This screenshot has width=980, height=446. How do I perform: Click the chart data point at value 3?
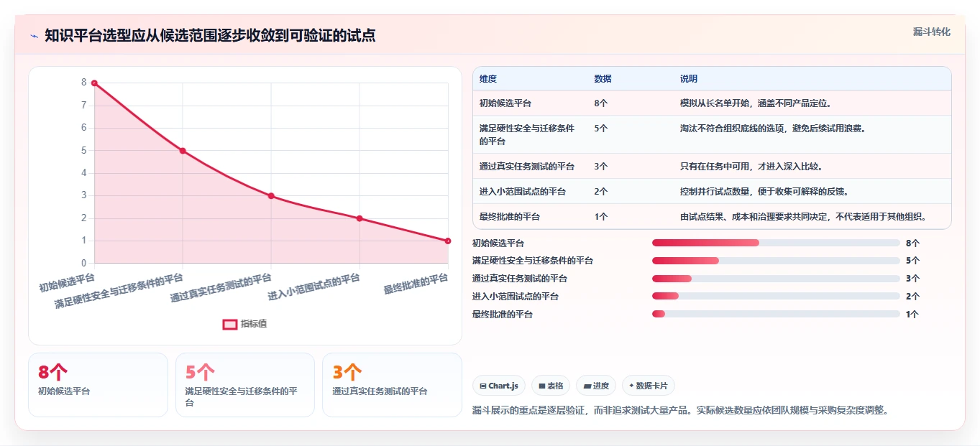click(x=271, y=196)
